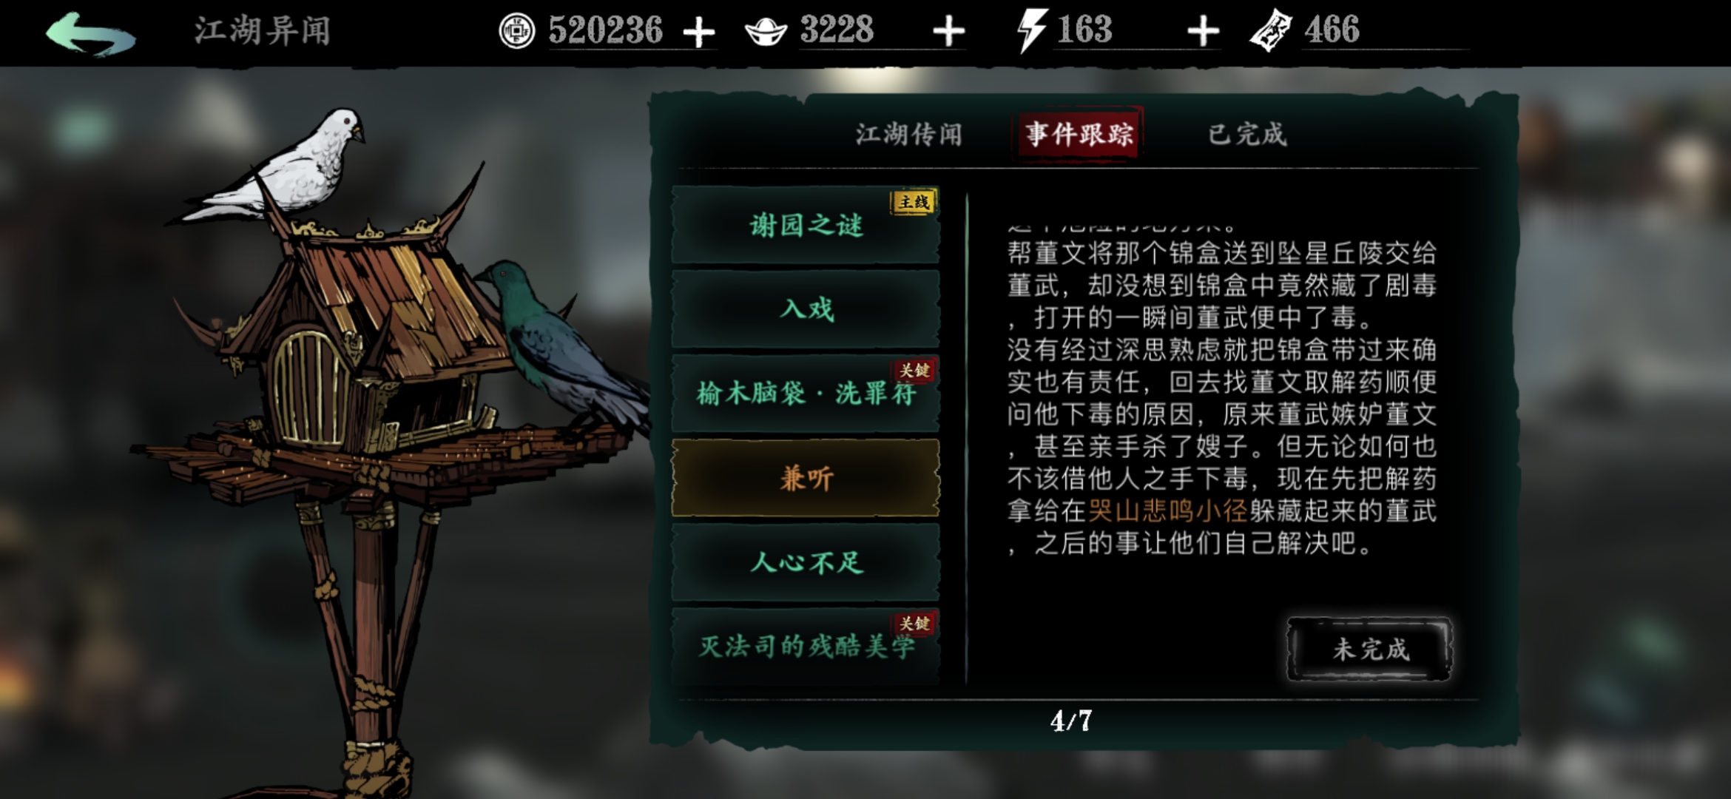Image resolution: width=1731 pixels, height=799 pixels.
Task: Tap the copper coin currency icon
Action: [x=516, y=31]
